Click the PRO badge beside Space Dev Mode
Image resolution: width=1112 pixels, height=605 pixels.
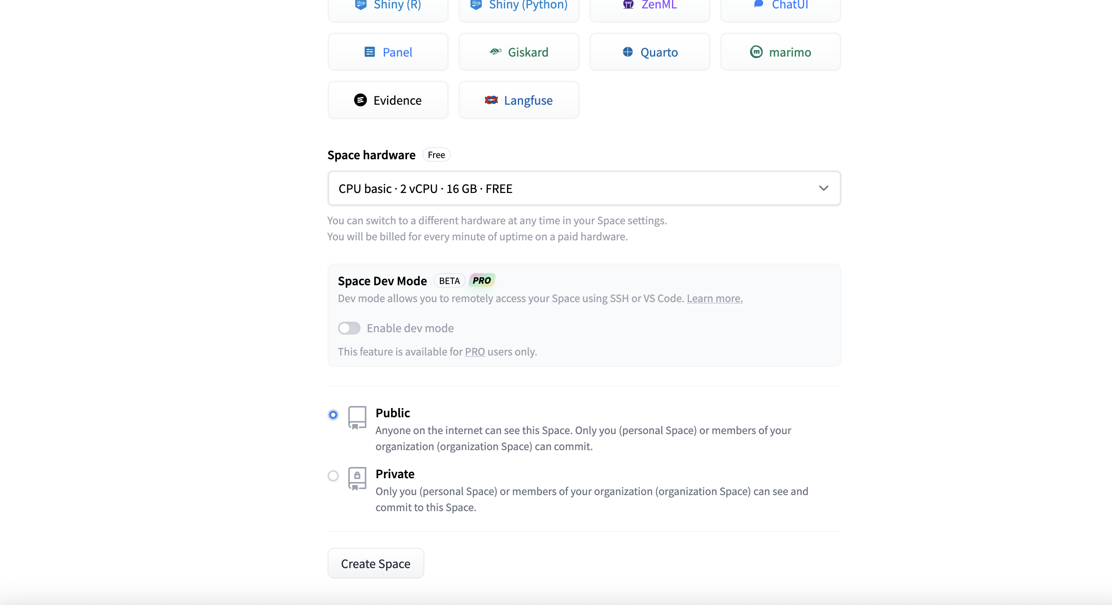point(481,280)
